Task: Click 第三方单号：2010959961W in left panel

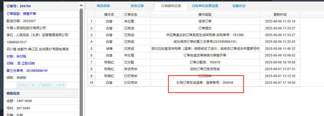Action: [27, 71]
